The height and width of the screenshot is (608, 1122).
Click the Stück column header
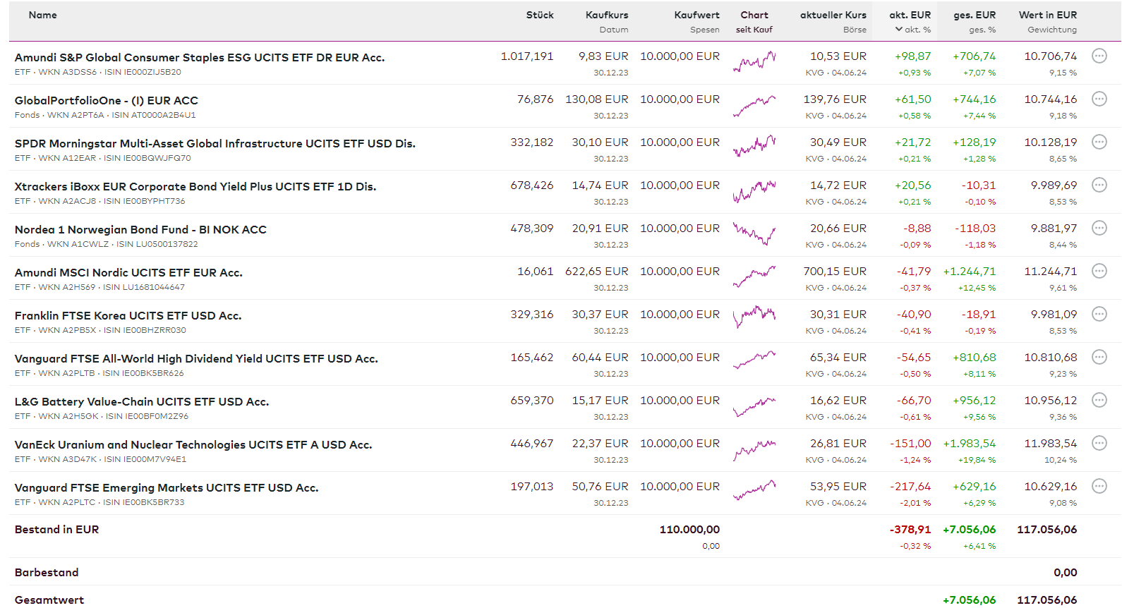[540, 15]
